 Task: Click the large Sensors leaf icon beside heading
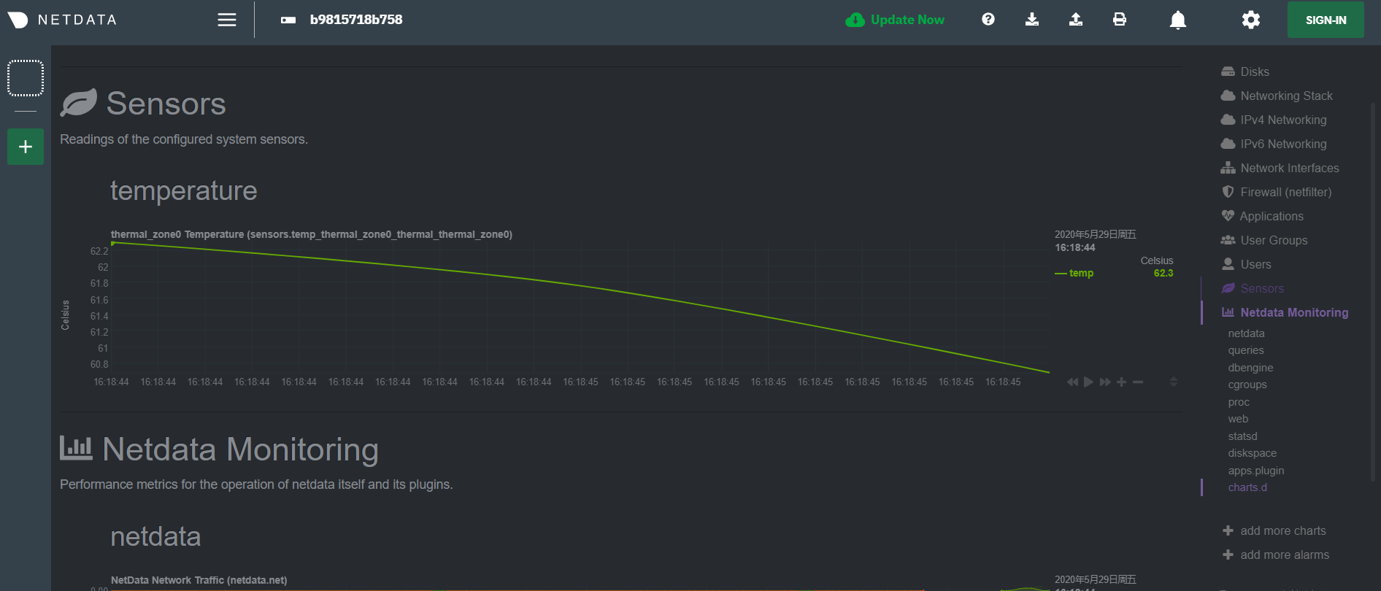[x=78, y=103]
